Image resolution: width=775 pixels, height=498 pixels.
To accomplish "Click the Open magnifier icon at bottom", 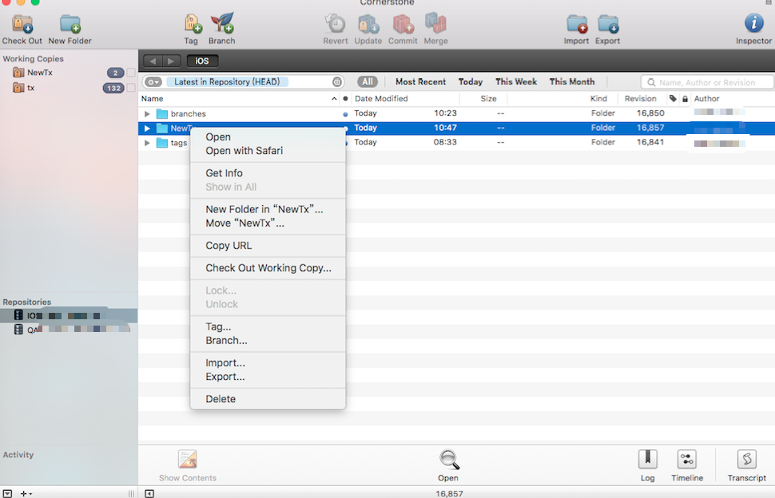I will pyautogui.click(x=449, y=459).
